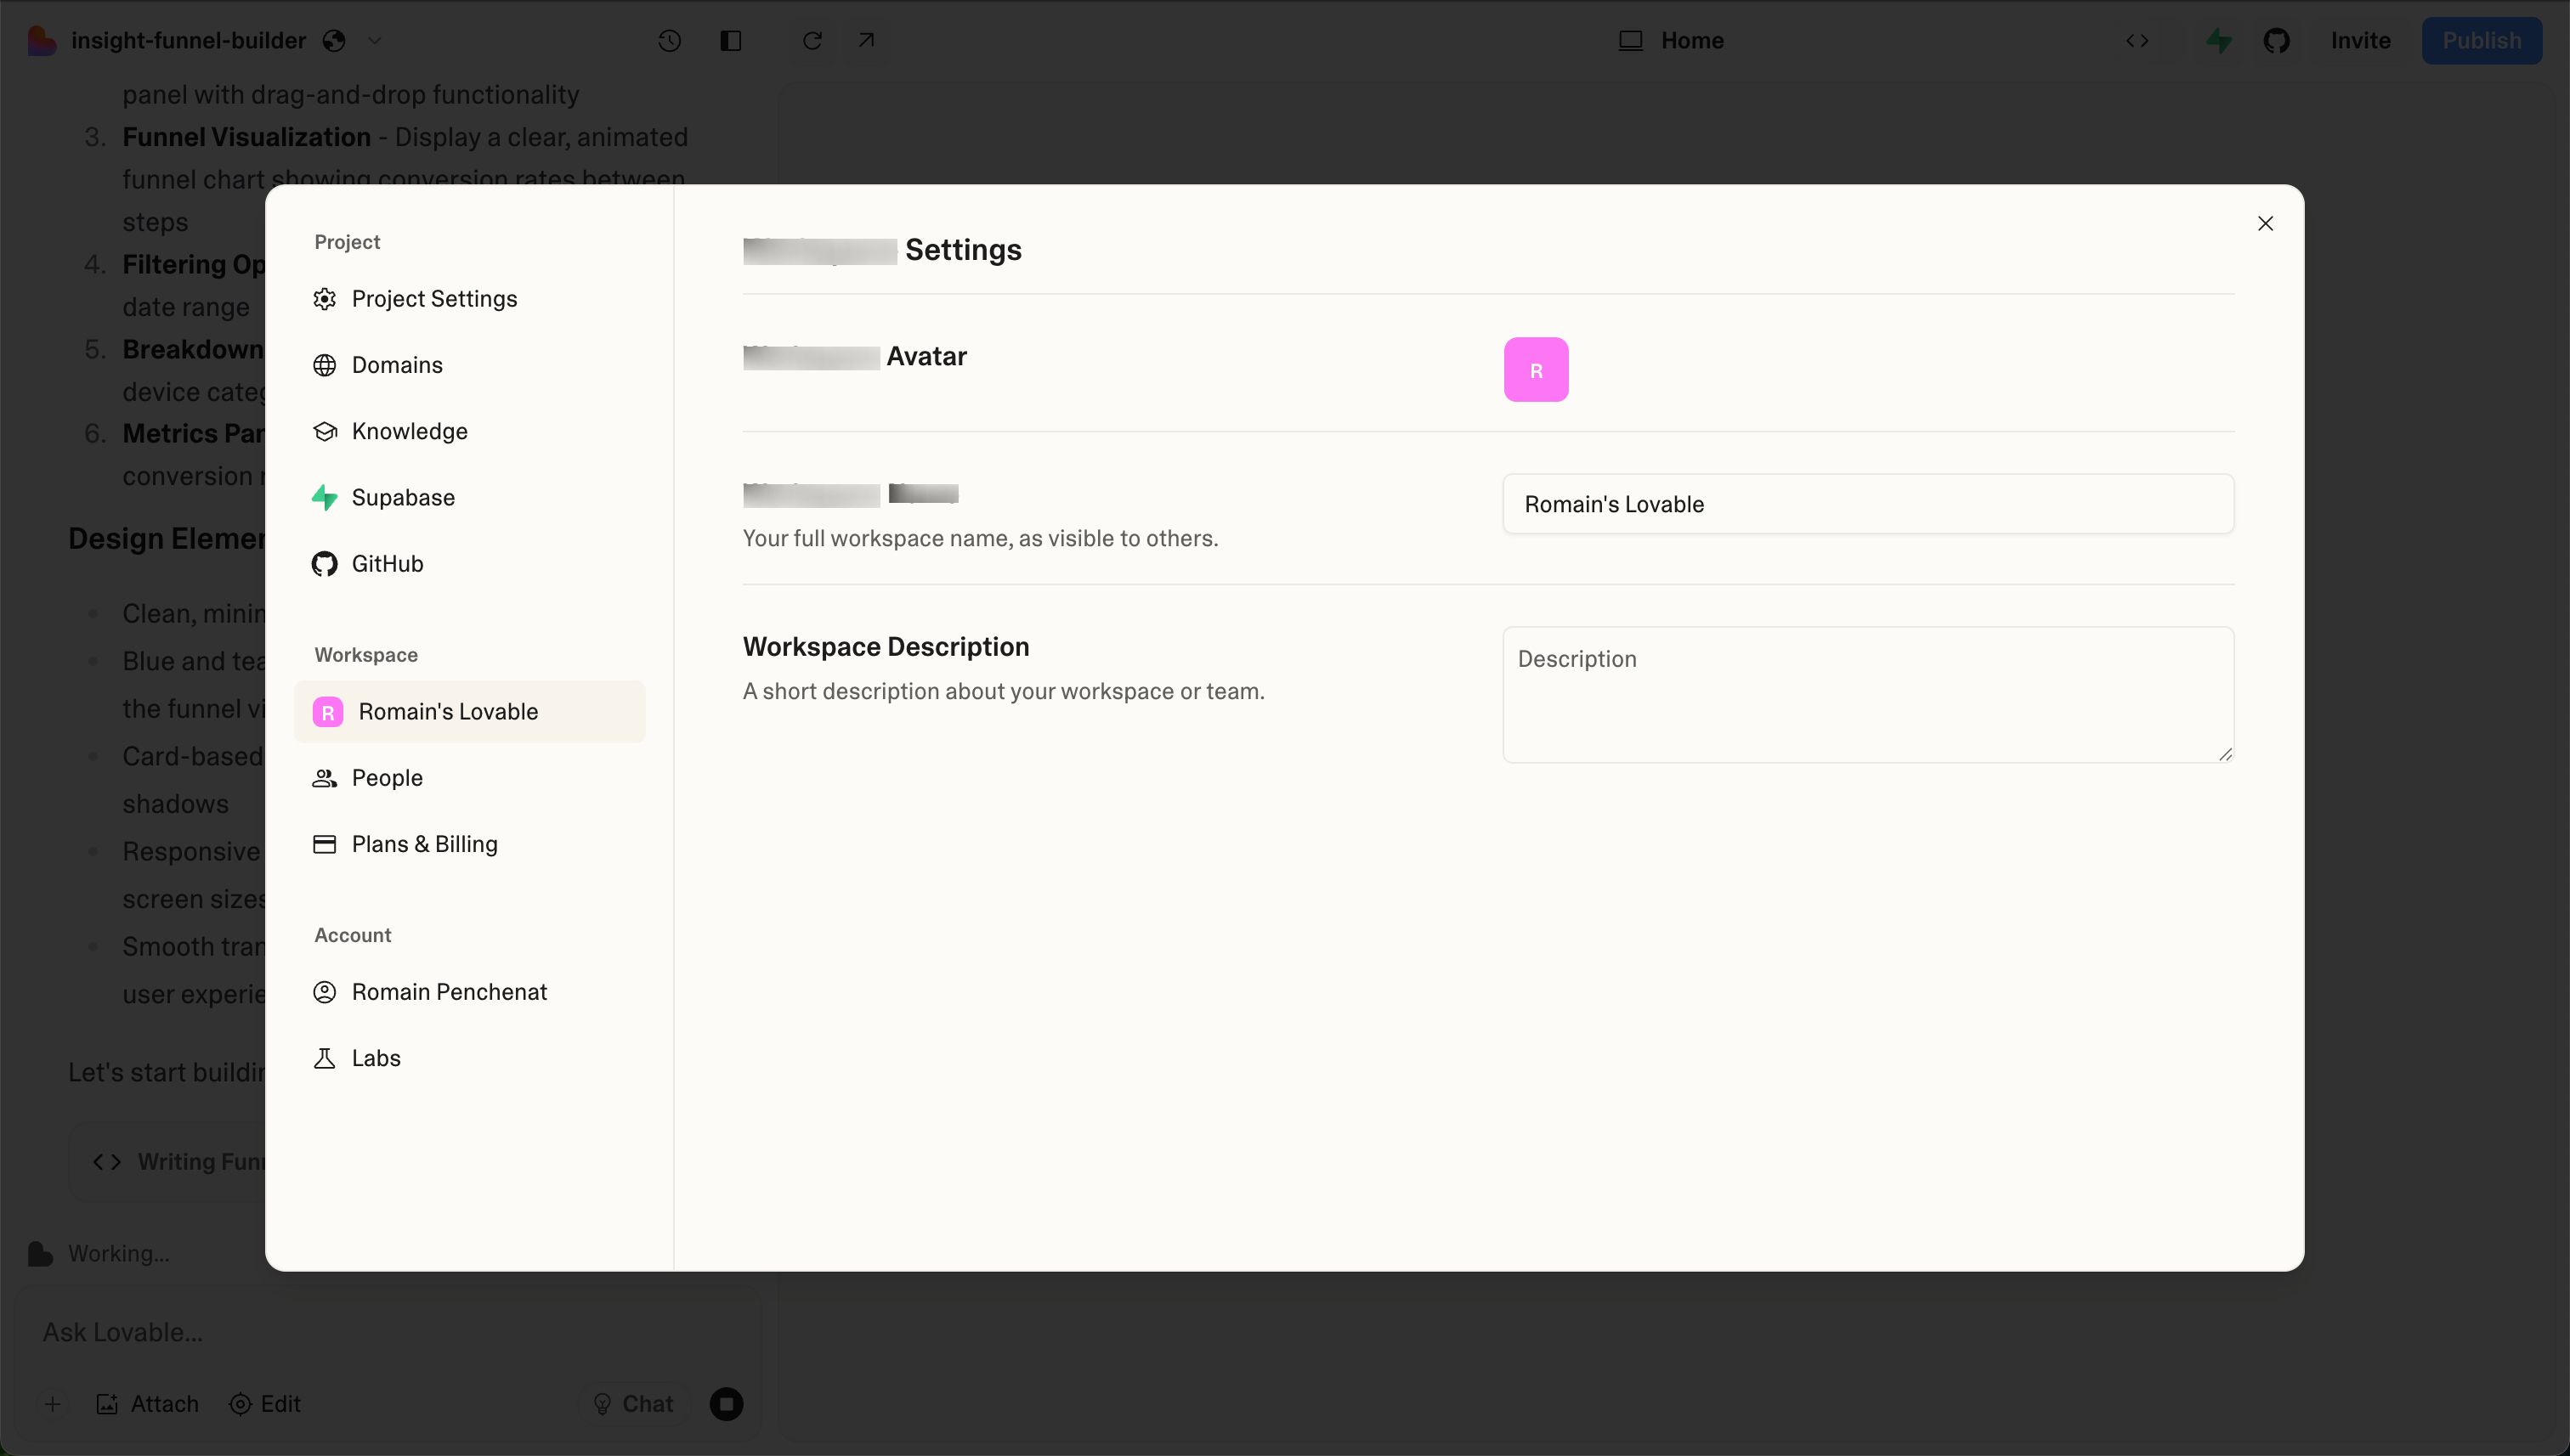2570x1456 pixels.
Task: Open the version history clock icon
Action: pos(669,41)
